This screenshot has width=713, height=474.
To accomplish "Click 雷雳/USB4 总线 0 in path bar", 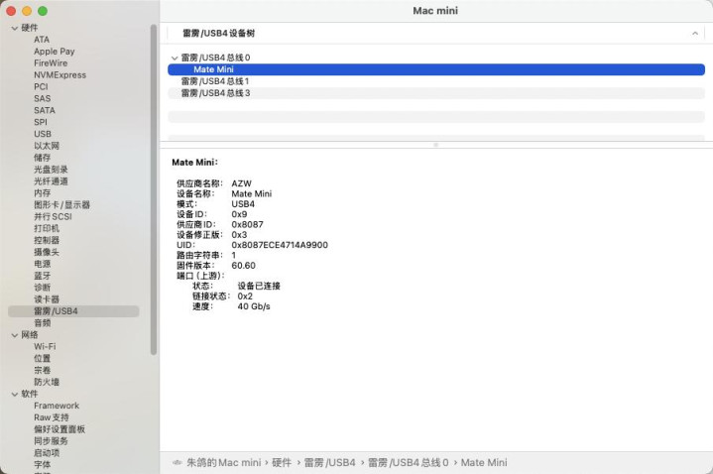I will (408, 463).
